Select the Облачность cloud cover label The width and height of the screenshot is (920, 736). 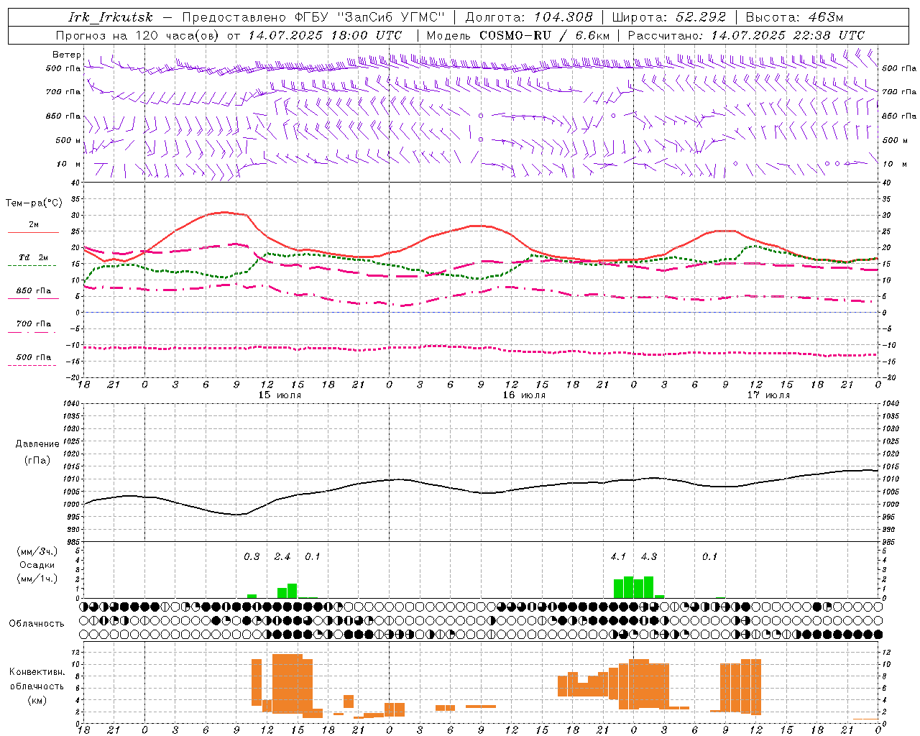point(37,624)
